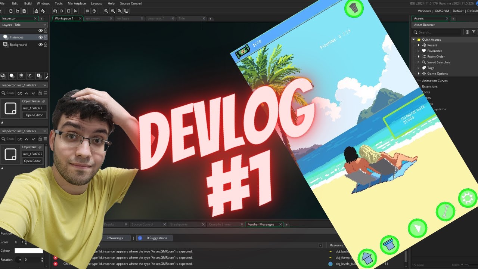Click the Save Project disk icon
Screen dimensions: 478x269
24,11
